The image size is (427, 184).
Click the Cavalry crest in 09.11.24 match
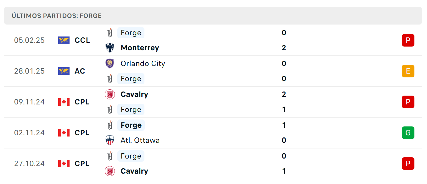[110, 94]
